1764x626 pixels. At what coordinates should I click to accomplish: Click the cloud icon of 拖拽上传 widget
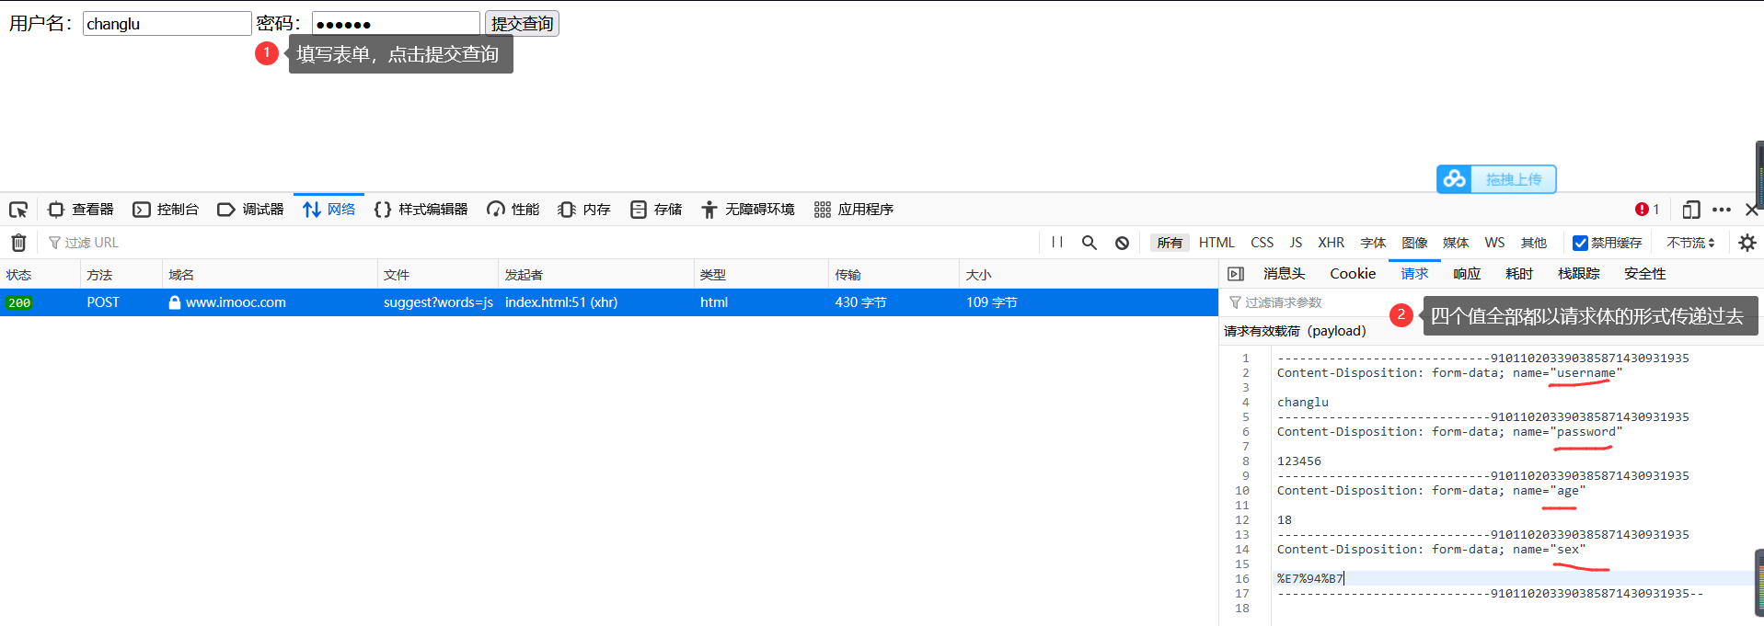click(1454, 179)
